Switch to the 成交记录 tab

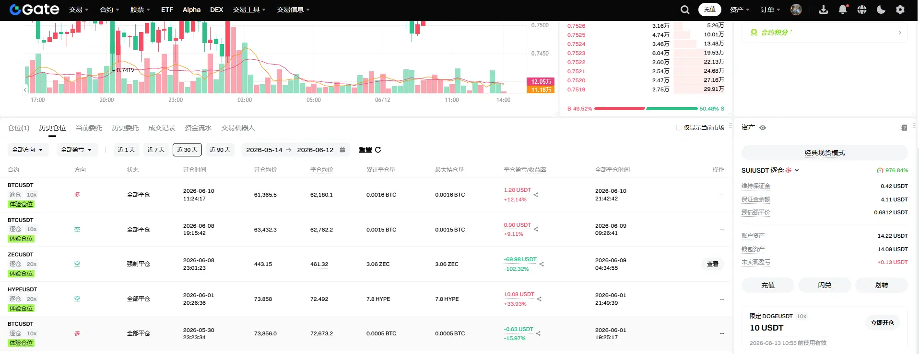tap(162, 128)
